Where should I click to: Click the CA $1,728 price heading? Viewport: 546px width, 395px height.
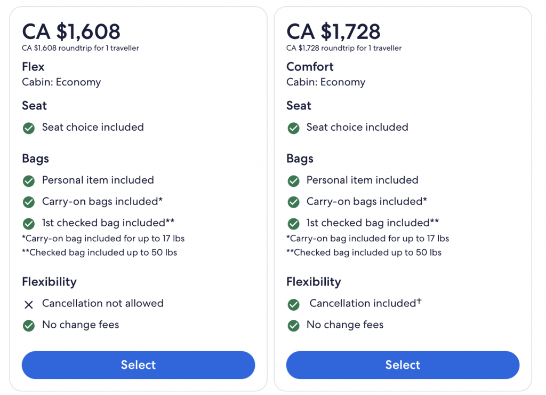(x=334, y=31)
